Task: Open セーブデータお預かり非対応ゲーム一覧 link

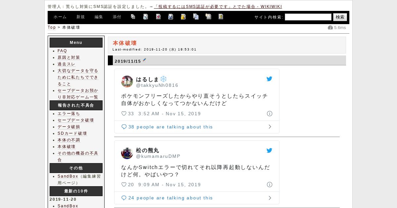Action: tap(78, 94)
